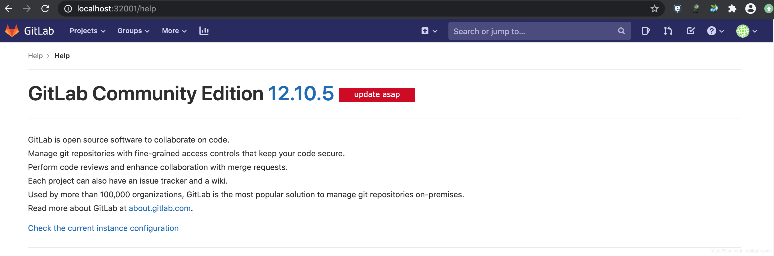This screenshot has height=256, width=774.
Task: Click the address bar URL localhost:32001/help
Action: coord(116,9)
